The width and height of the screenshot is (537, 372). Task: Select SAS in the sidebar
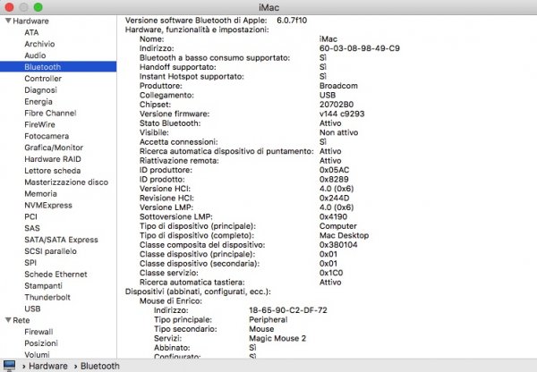point(32,228)
